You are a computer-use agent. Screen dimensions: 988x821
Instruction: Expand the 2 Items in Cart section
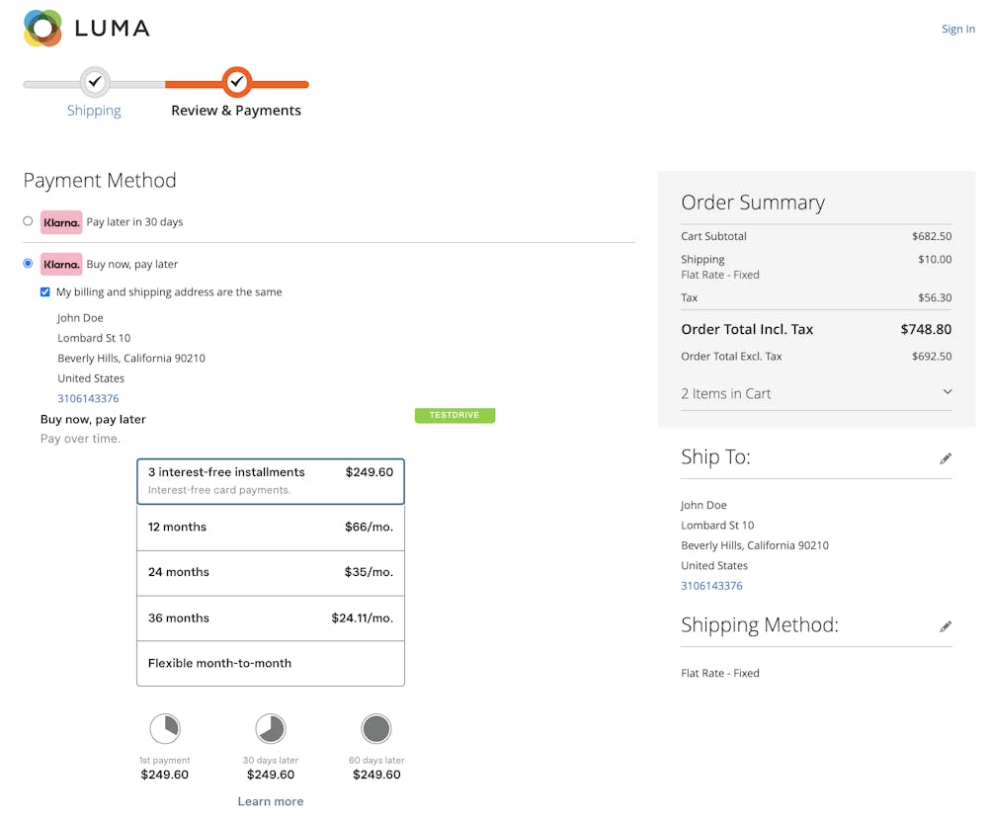click(816, 394)
